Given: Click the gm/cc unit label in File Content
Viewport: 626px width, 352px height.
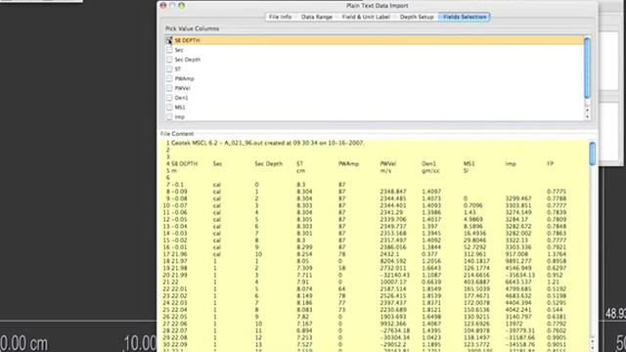Looking at the screenshot, I should click(430, 171).
